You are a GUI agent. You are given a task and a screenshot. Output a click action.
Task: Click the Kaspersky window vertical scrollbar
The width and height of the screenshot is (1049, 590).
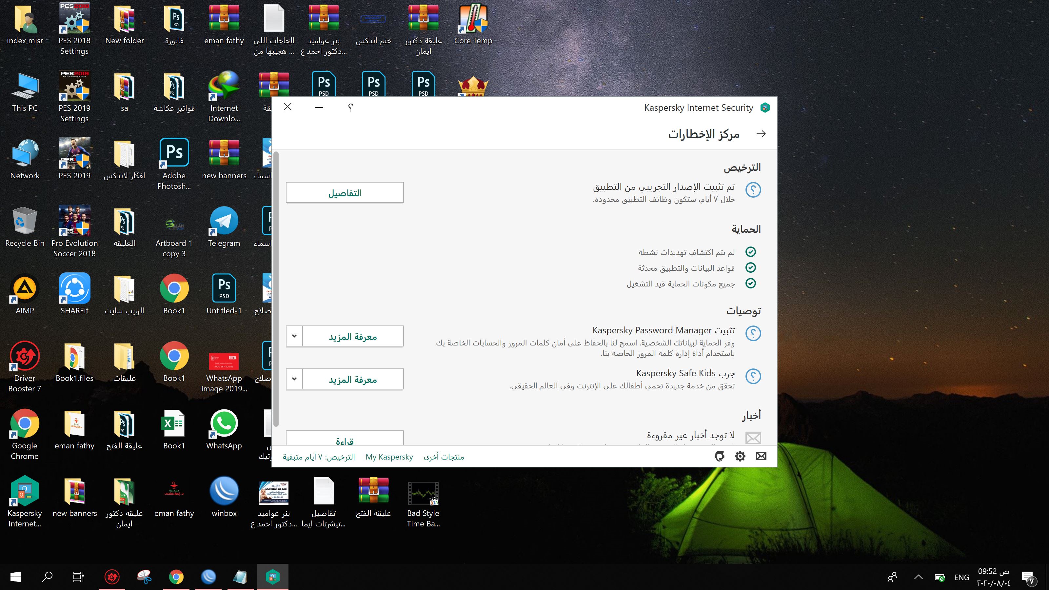[276, 289]
